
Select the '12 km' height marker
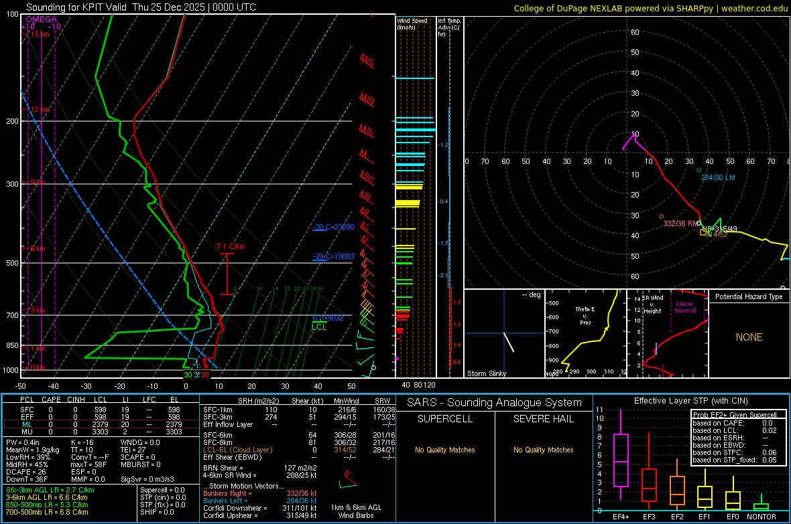(40, 109)
